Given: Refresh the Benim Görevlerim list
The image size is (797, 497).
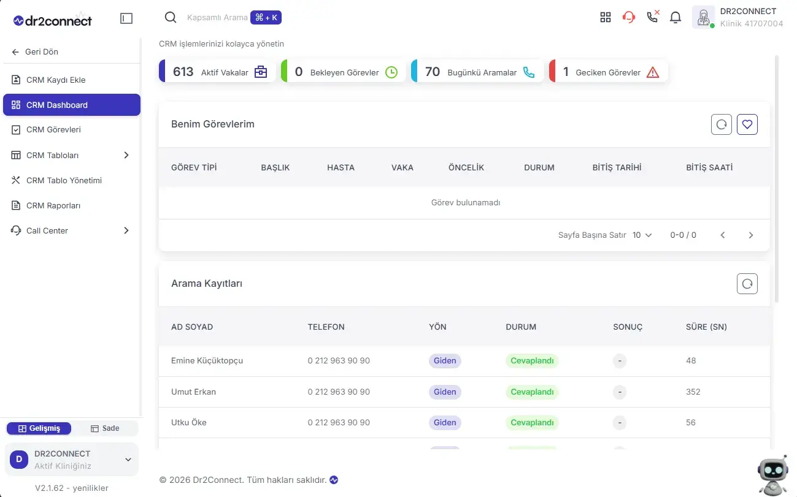Looking at the screenshot, I should pos(722,124).
